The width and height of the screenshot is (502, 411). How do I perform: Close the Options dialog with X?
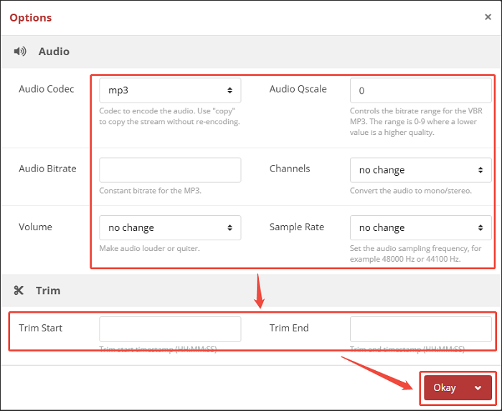488,17
